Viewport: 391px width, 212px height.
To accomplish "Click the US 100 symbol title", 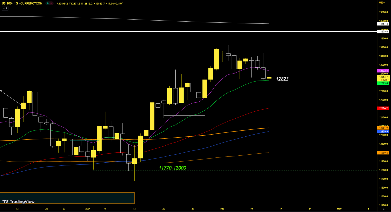I will click(x=22, y=3).
